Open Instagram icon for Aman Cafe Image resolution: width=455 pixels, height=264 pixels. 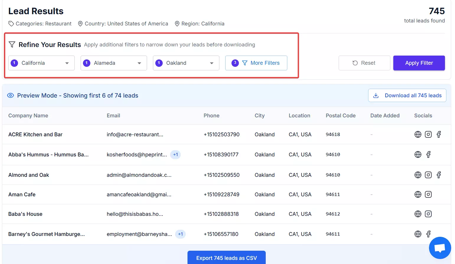pos(428,195)
